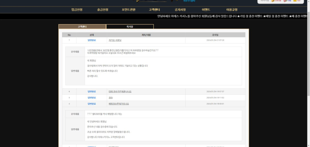Expand the 대체 검수가언제끝나나요 inquiry
This screenshot has height=147, width=310.
click(x=120, y=91)
